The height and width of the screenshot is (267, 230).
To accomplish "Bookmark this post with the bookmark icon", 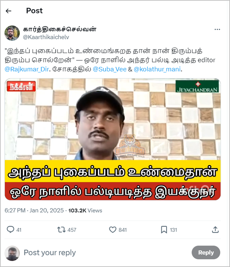I will click(164, 230).
